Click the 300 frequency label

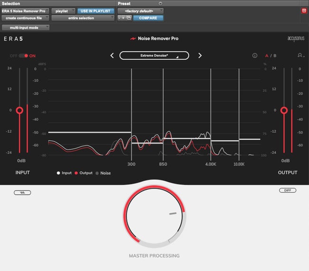tap(131, 164)
